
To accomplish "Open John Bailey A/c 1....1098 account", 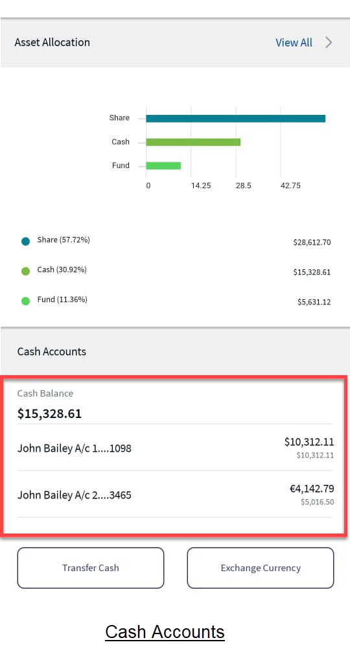I will pyautogui.click(x=174, y=448).
